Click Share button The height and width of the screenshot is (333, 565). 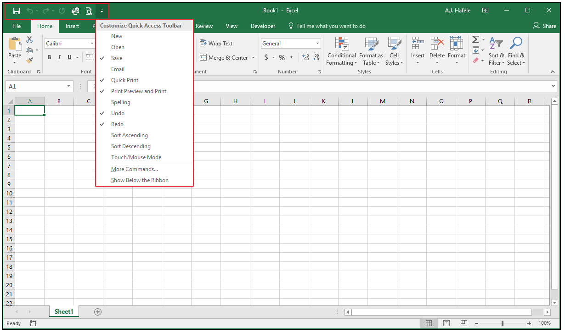(x=544, y=26)
